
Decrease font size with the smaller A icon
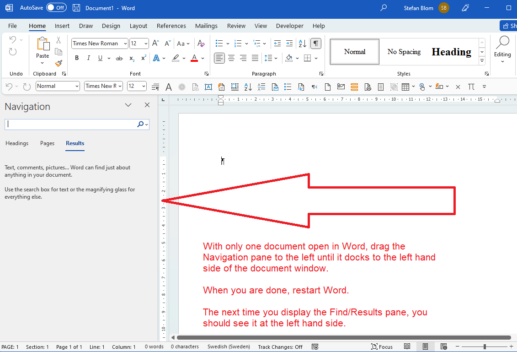167,43
